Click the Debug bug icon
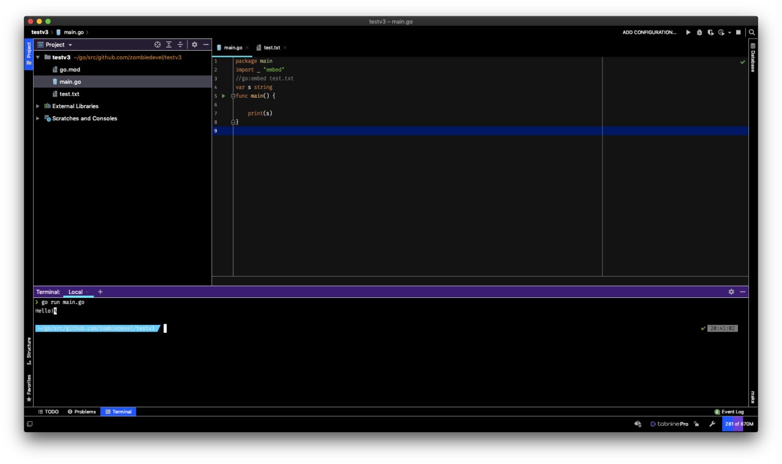 click(700, 32)
